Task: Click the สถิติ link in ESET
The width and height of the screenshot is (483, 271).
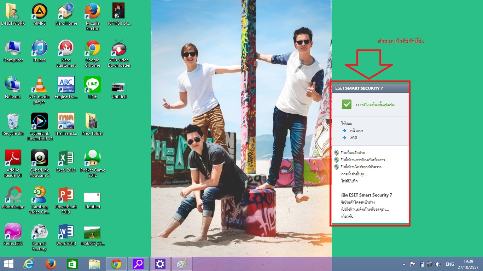Action: pos(353,138)
